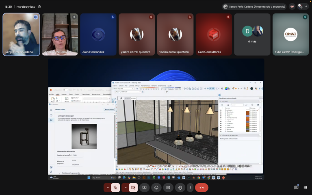Image resolution: width=312 pixels, height=195 pixels.
Task: Select the '1.- Escaleras' tag row
Action: click(240, 123)
